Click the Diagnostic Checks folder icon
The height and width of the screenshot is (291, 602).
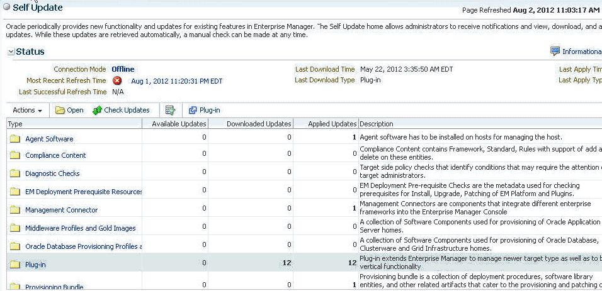(15, 173)
